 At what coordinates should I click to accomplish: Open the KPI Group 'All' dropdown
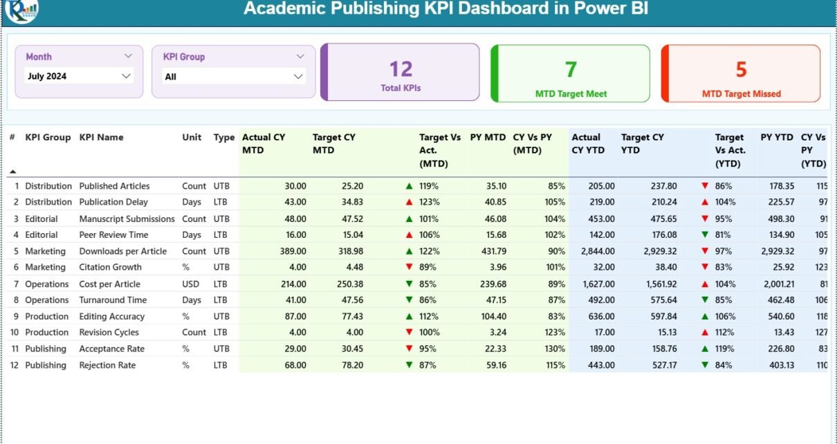(298, 77)
